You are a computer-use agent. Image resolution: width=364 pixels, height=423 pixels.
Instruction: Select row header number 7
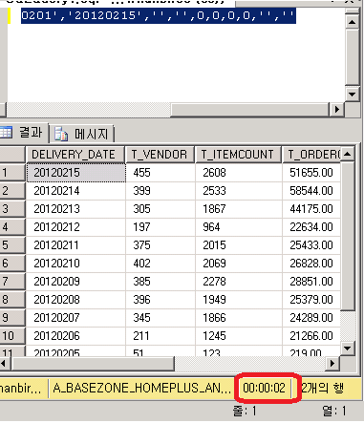coord(12,282)
